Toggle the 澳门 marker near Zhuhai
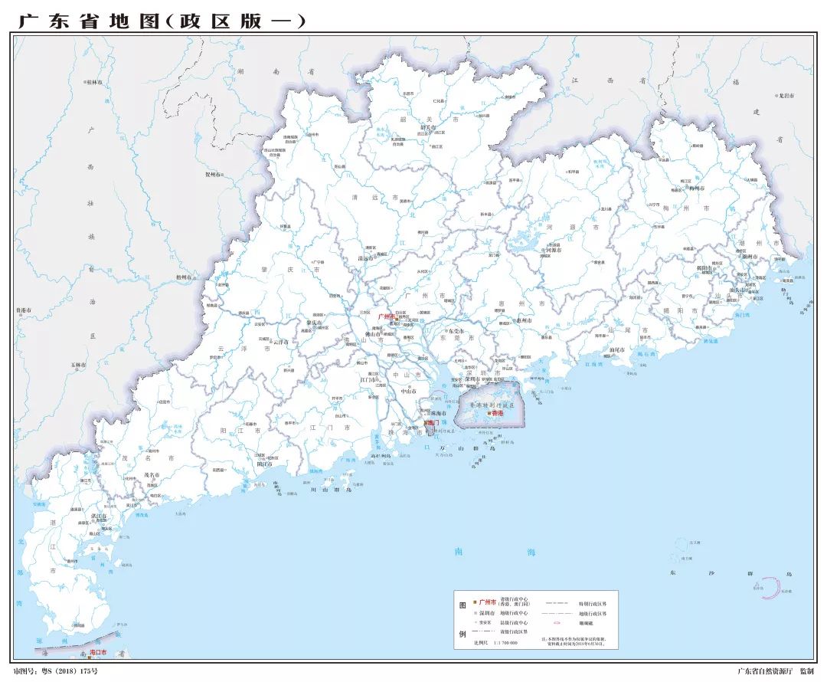 431,424
